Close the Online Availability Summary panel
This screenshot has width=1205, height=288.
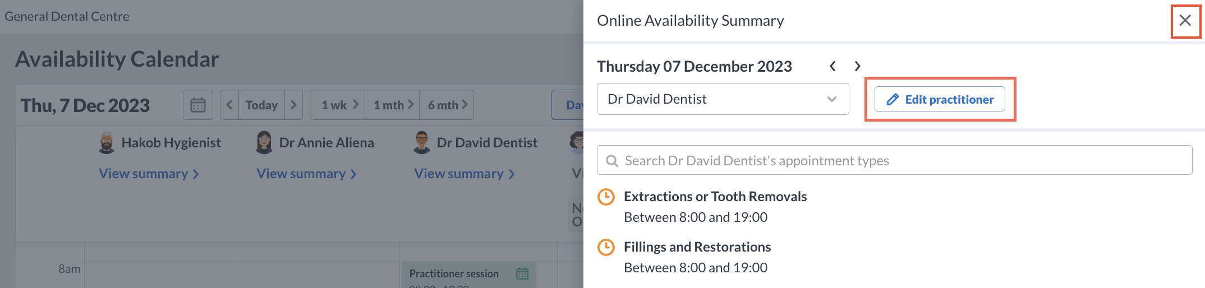1185,21
